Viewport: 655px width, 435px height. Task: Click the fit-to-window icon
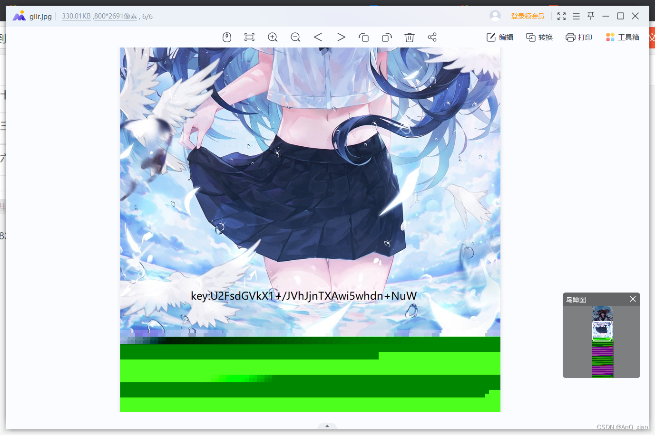point(249,37)
